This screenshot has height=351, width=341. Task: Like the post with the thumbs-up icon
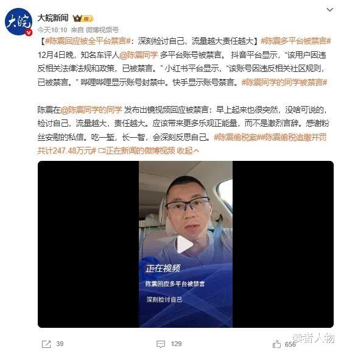click(276, 344)
